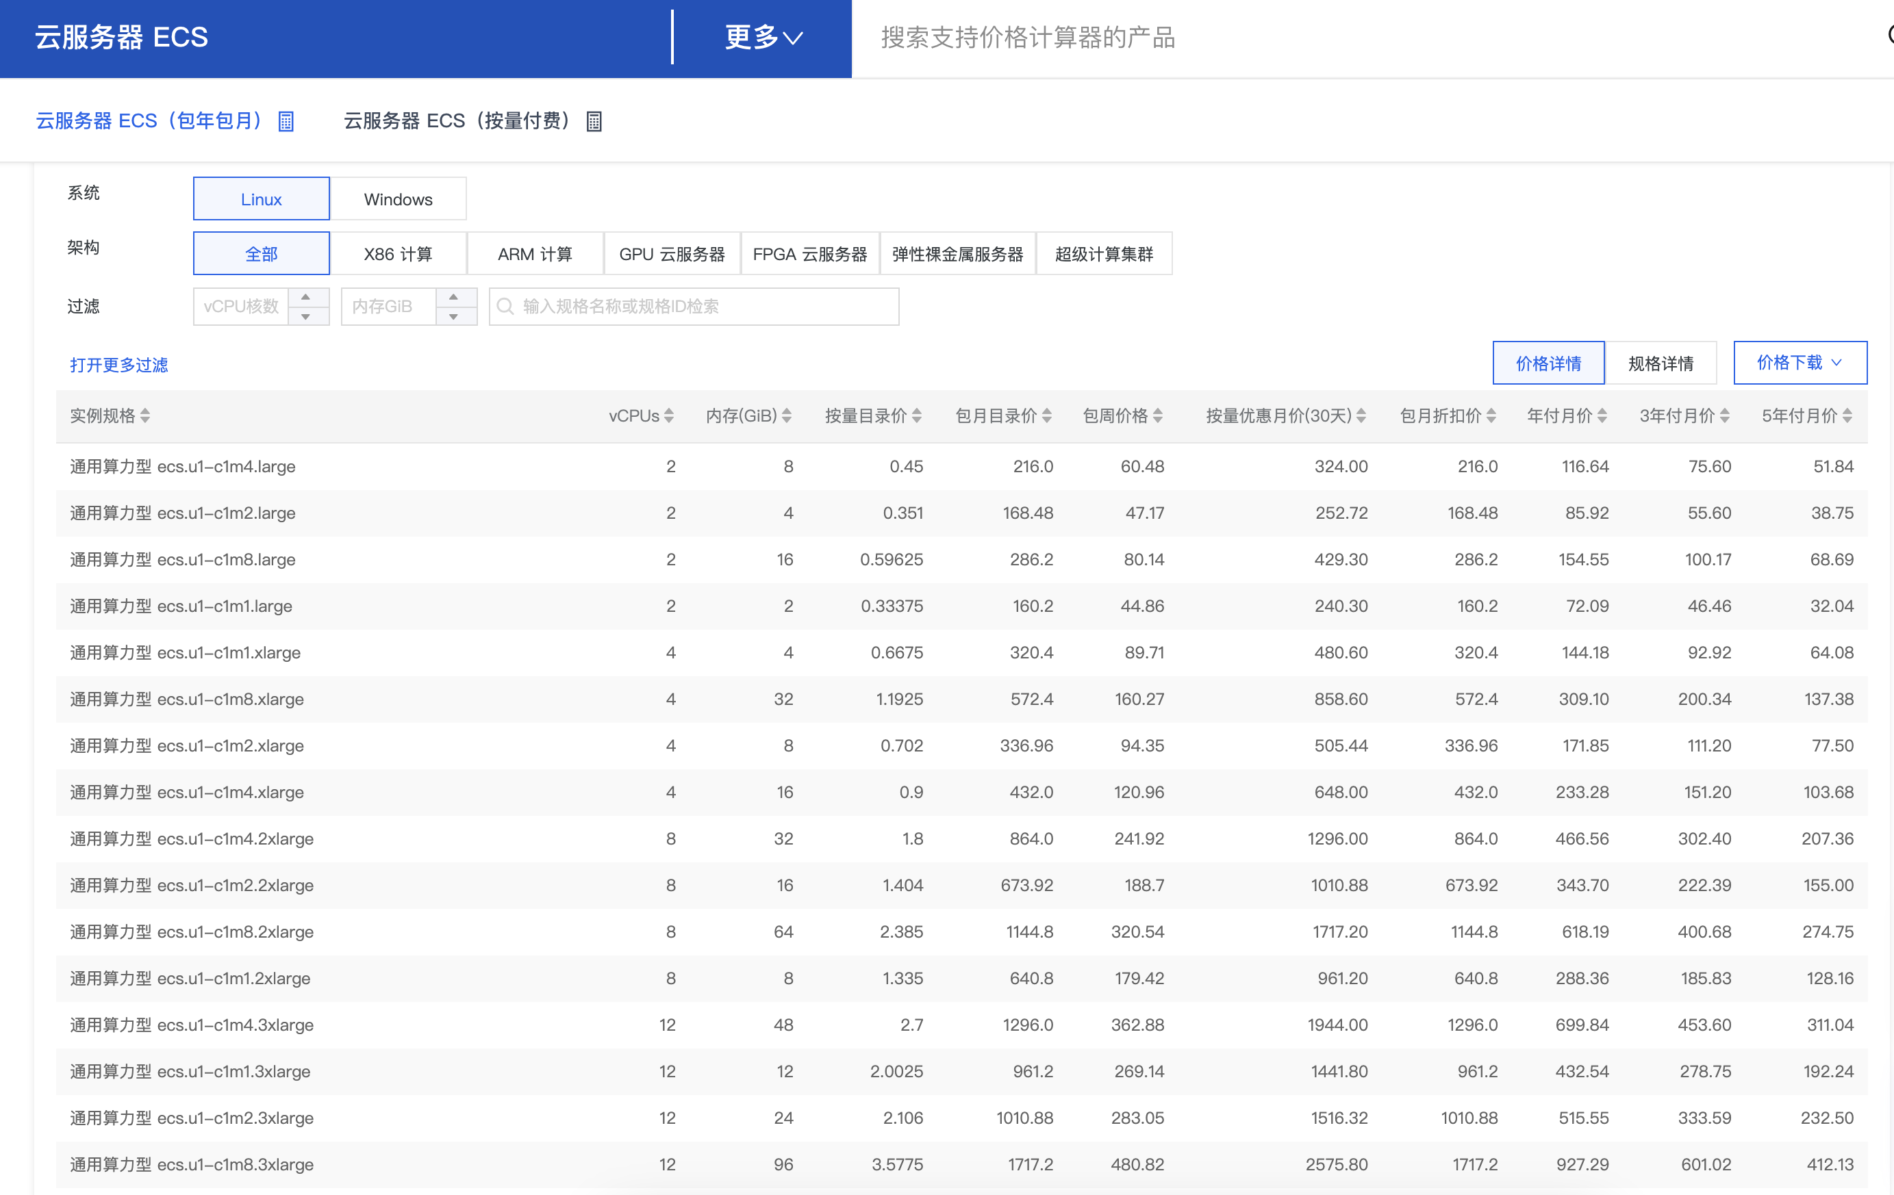Focus vCPU核数 filter input
Screen dimensions: 1894x1195
(240, 307)
